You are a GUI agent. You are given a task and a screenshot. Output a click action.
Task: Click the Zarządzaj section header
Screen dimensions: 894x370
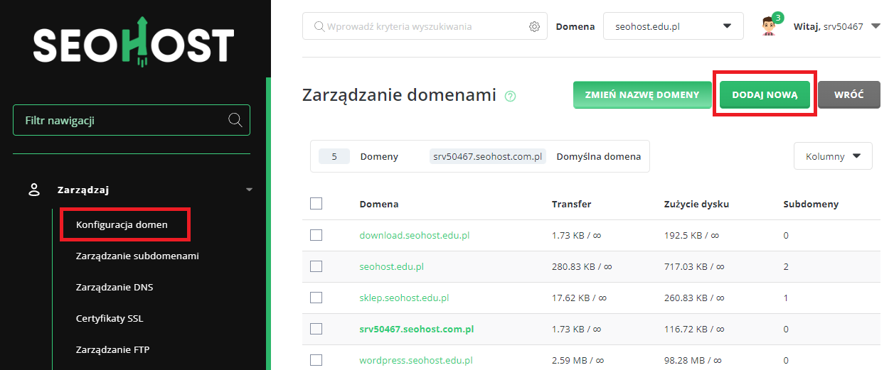click(83, 190)
